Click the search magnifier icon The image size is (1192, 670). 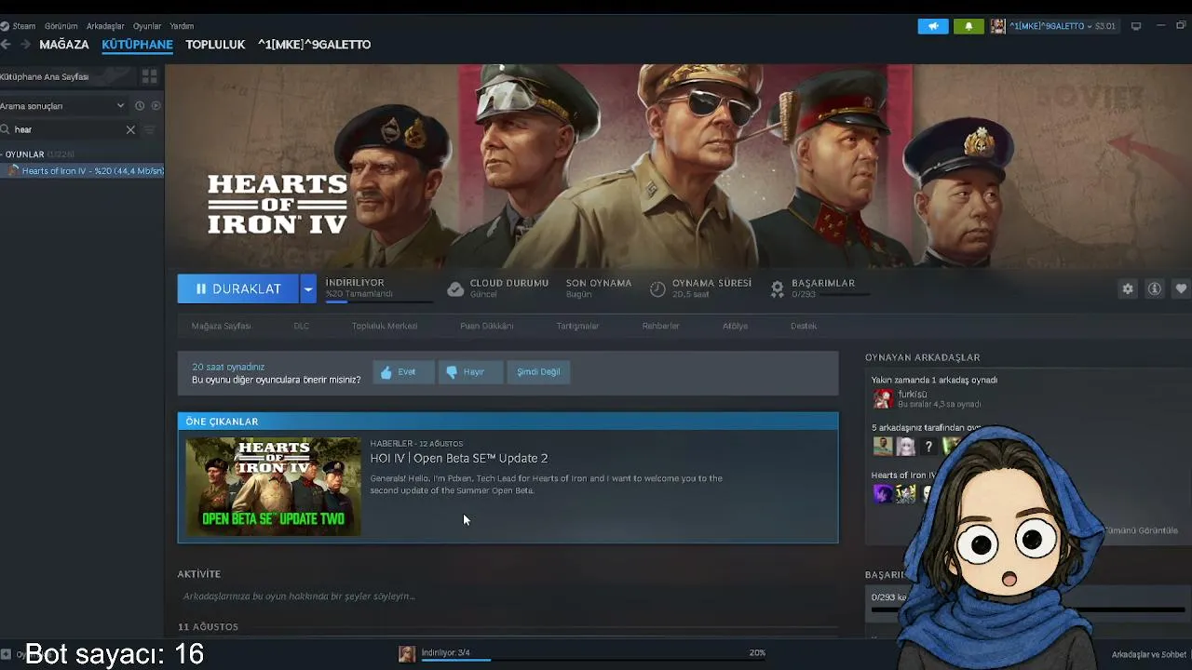pos(6,130)
